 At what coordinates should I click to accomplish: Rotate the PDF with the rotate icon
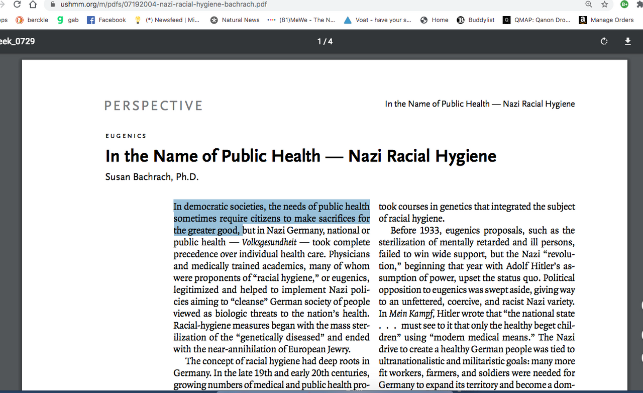pos(604,41)
